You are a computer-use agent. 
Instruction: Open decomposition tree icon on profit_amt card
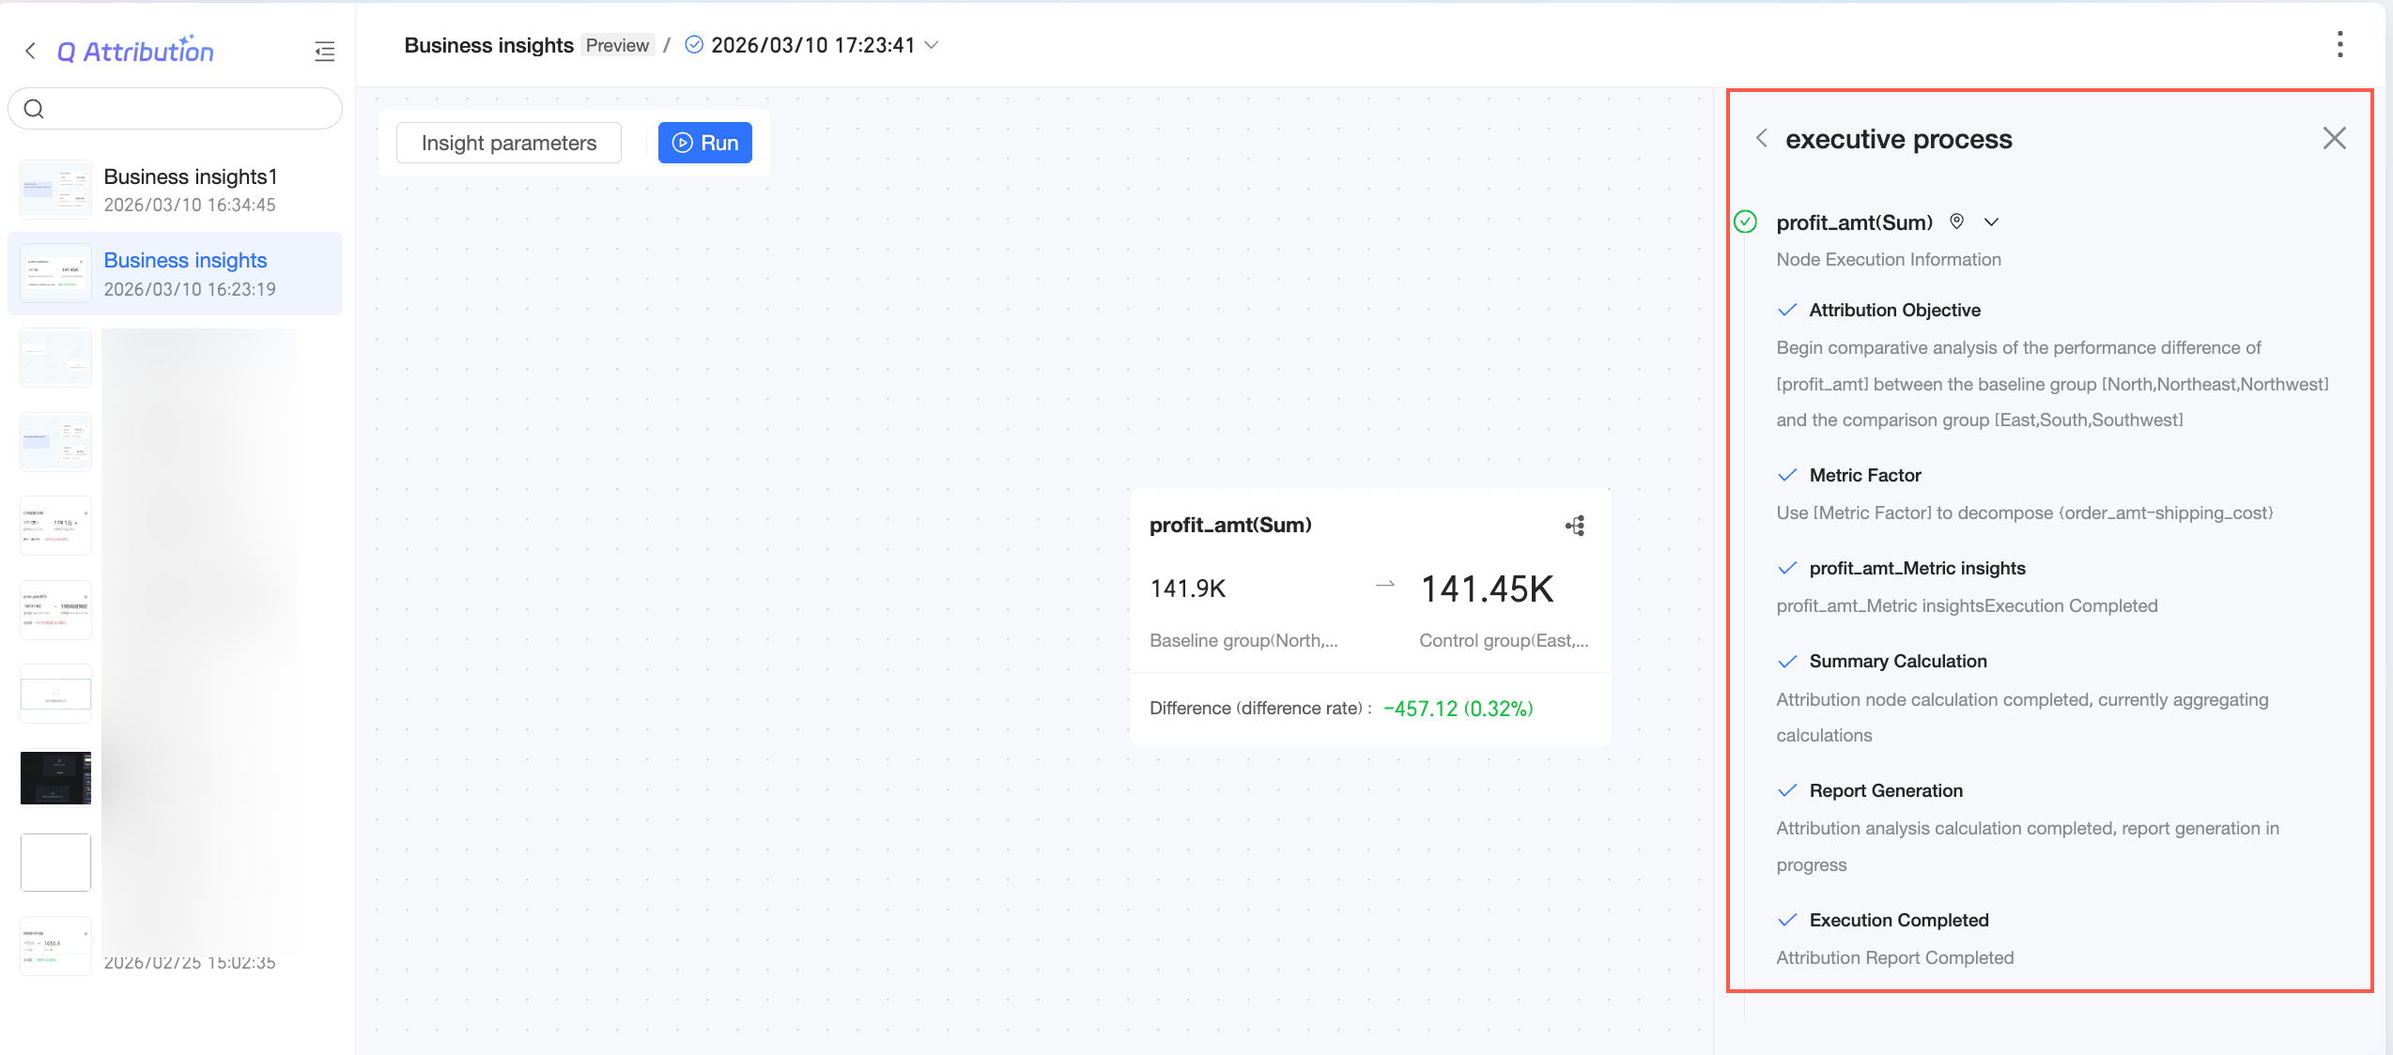[x=1575, y=526]
